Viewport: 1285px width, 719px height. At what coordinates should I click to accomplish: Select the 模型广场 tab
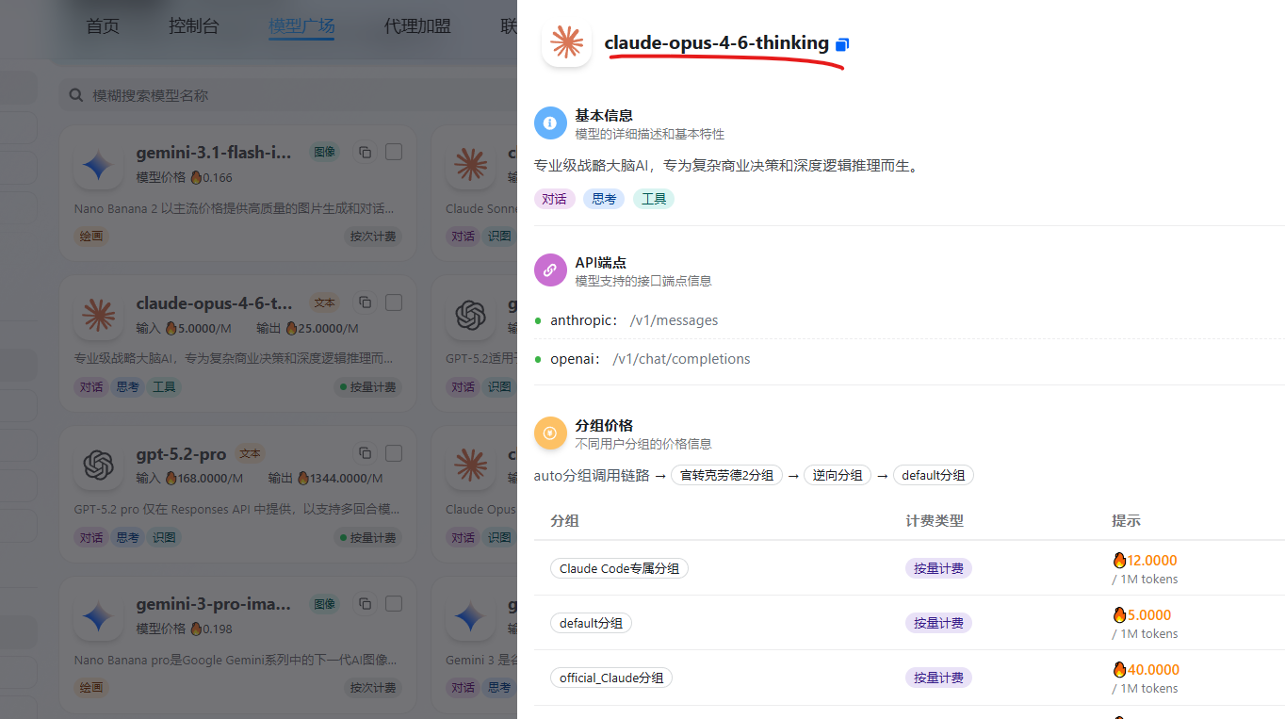click(x=301, y=26)
